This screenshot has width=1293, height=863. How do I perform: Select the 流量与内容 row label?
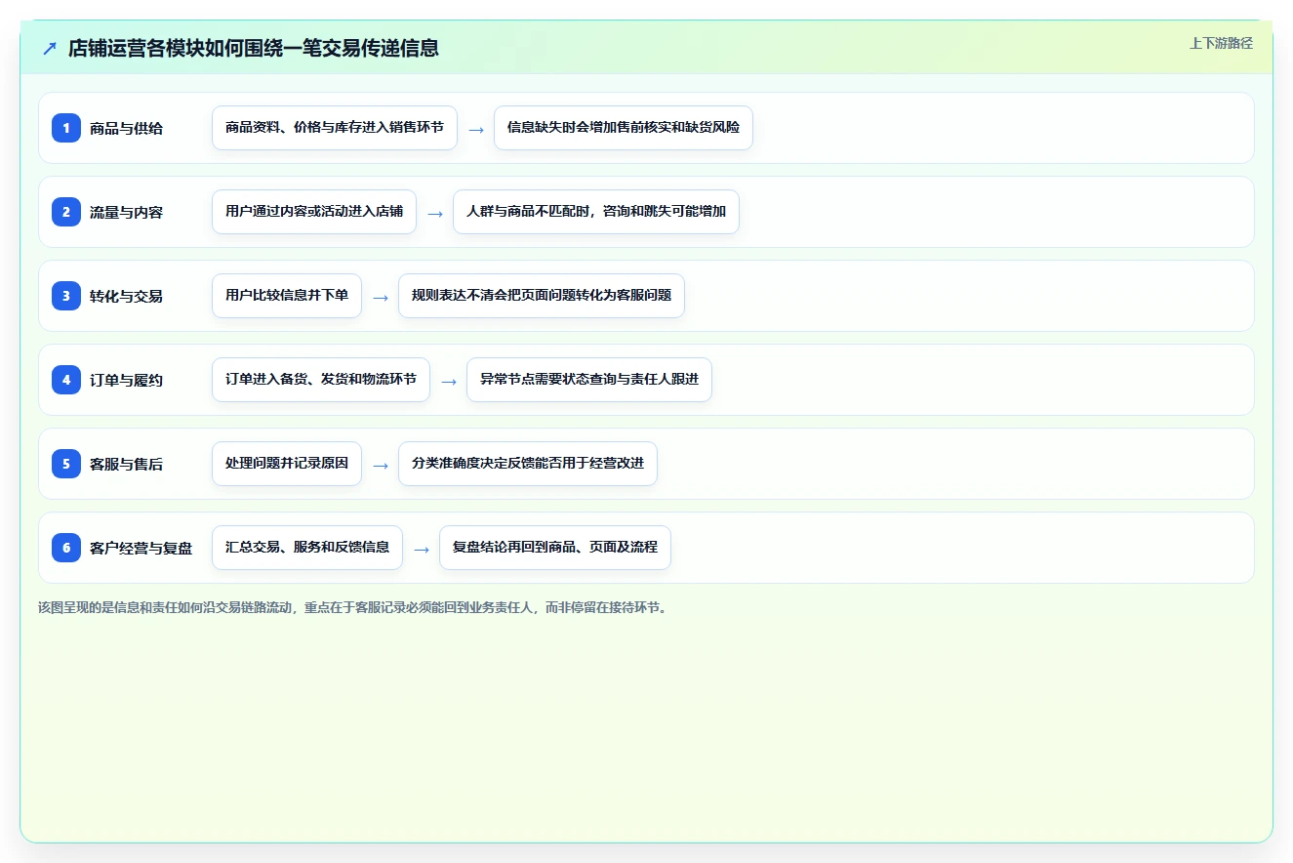[127, 212]
